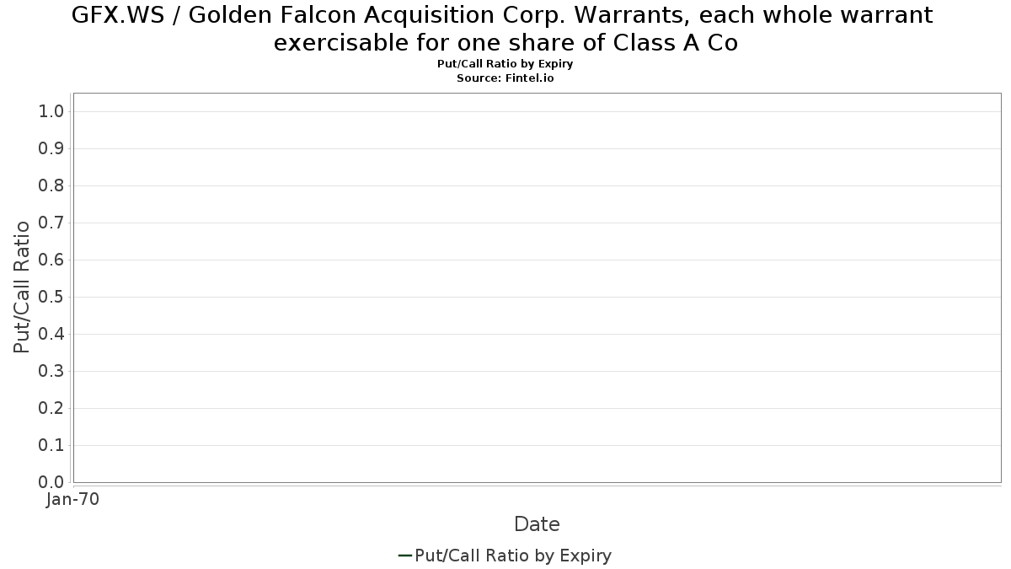Click the 0.7 y-axis tick label
The height and width of the screenshot is (569, 1011).
(51, 223)
